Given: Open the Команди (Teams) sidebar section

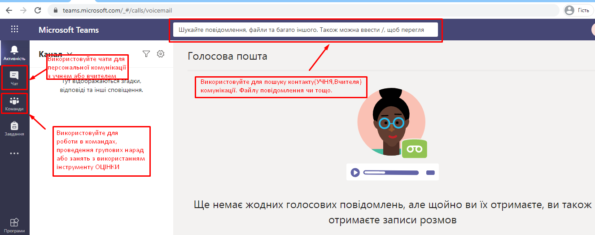Looking at the screenshot, I should click(14, 104).
